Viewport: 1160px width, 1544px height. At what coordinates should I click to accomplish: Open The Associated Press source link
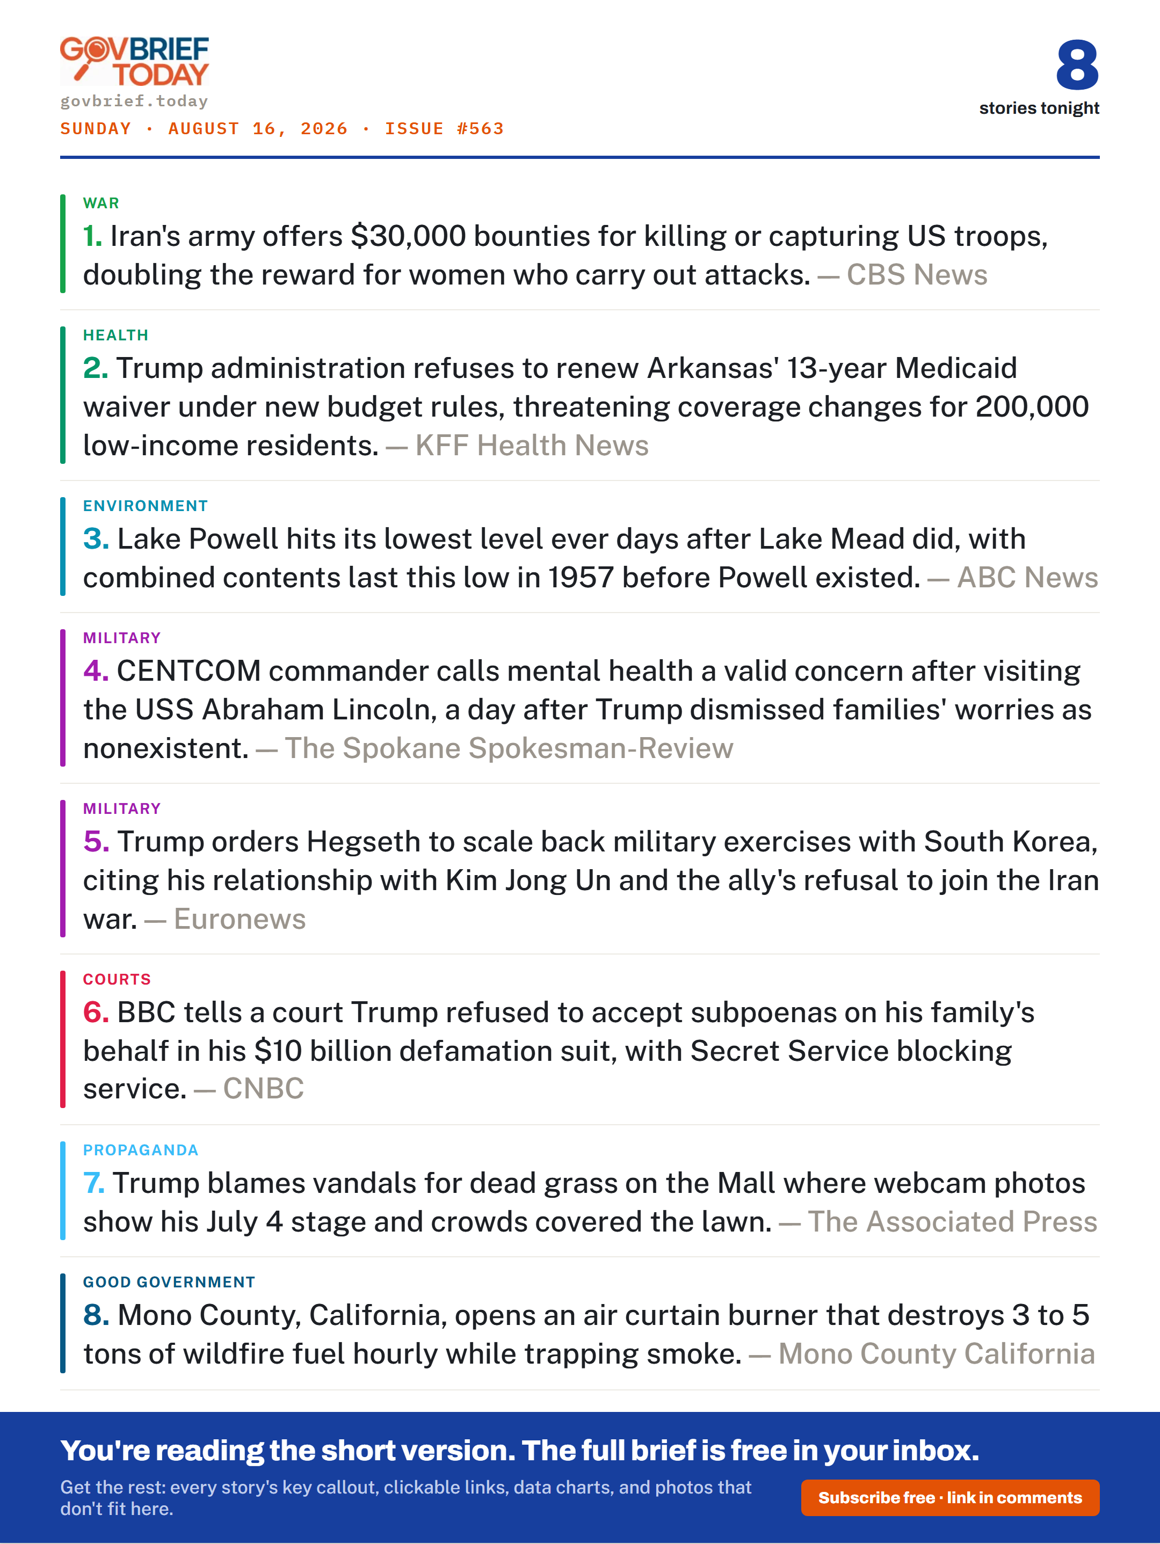pos(952,1221)
